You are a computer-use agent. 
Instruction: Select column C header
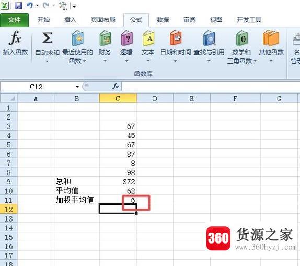click(x=118, y=99)
